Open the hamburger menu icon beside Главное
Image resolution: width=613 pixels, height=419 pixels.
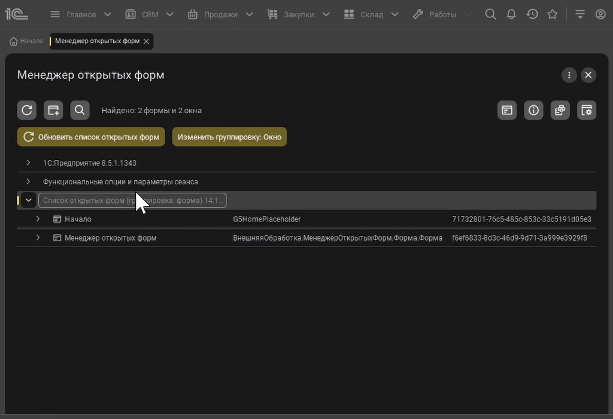point(55,14)
